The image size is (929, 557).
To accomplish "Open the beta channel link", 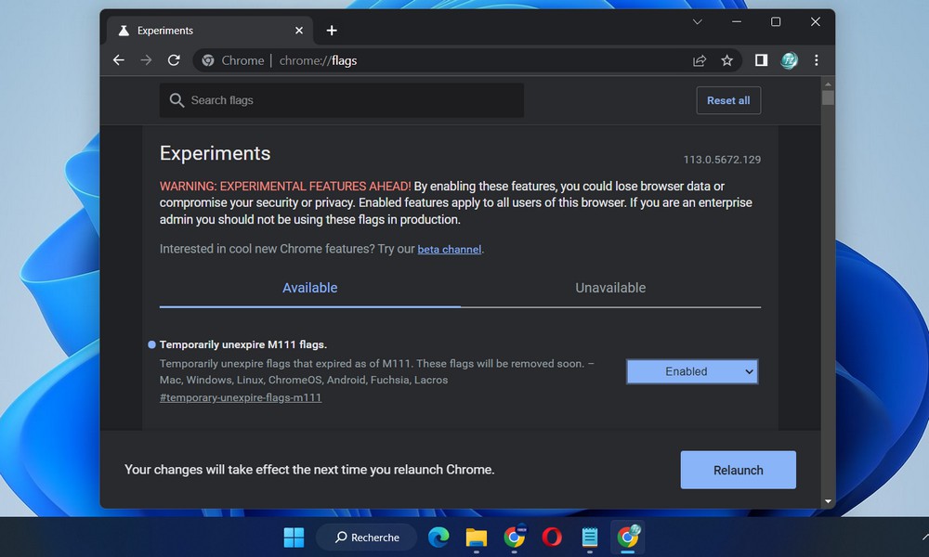I will pyautogui.click(x=449, y=249).
